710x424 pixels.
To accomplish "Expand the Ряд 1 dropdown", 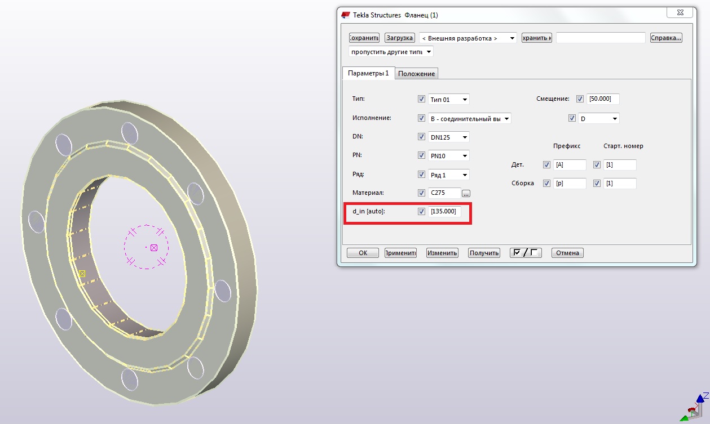I will coord(448,175).
